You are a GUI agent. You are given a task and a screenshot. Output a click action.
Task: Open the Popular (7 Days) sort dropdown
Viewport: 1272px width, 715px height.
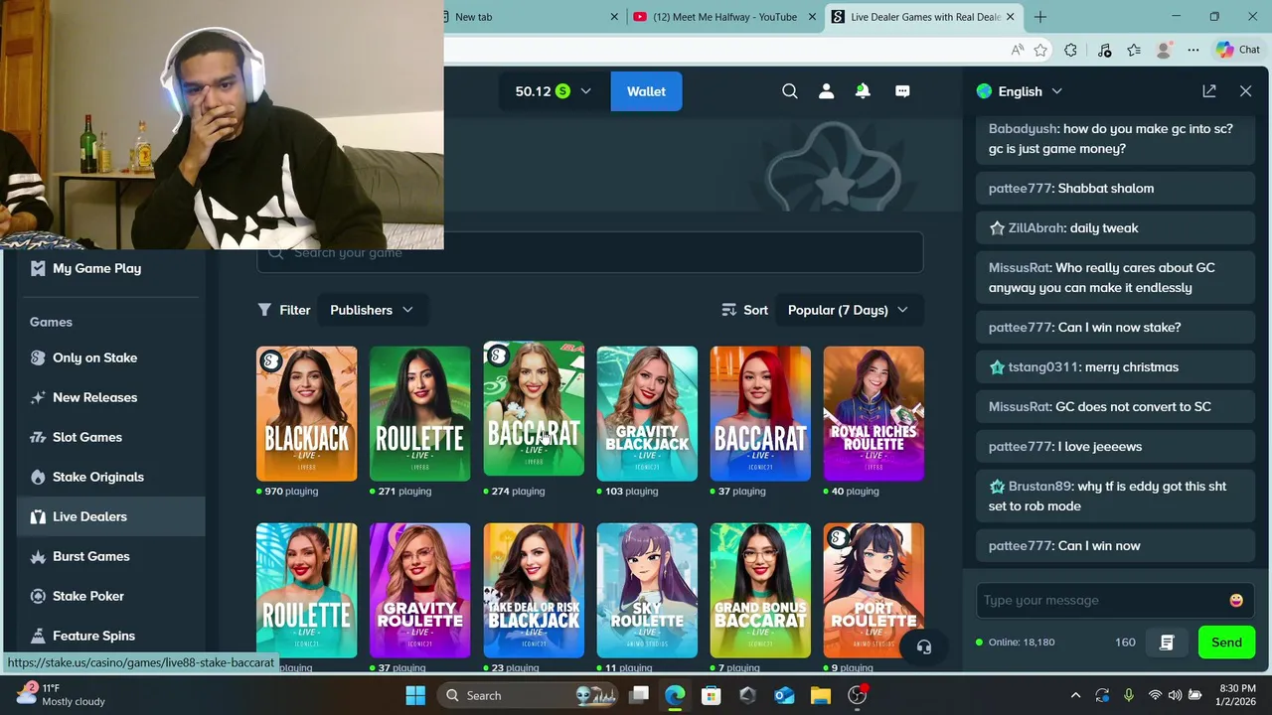(848, 310)
